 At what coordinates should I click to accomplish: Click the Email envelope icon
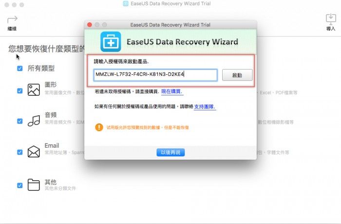[x=34, y=152]
